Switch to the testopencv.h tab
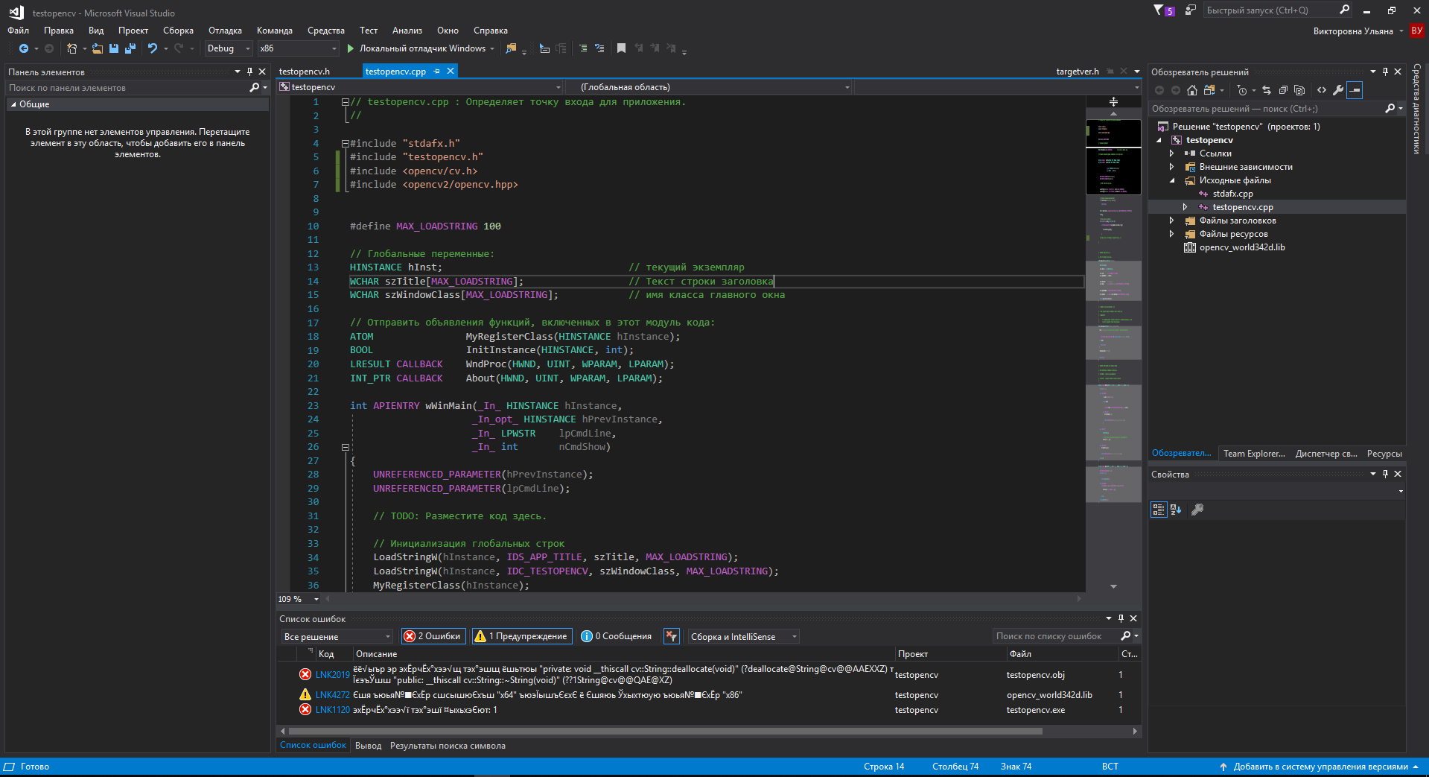Screen dimensions: 1429x777 (305, 72)
